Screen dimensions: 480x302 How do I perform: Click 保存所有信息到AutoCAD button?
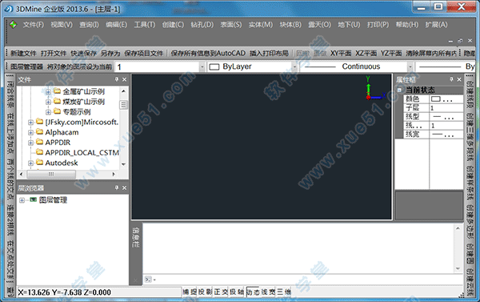[x=208, y=54]
